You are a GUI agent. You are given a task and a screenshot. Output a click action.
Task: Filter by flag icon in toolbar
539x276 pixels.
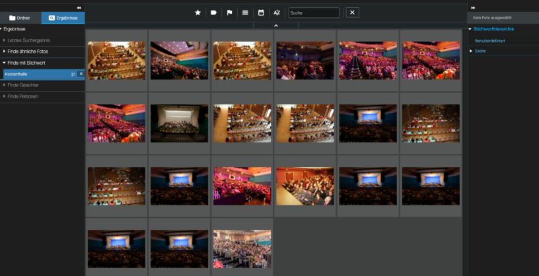click(x=229, y=13)
